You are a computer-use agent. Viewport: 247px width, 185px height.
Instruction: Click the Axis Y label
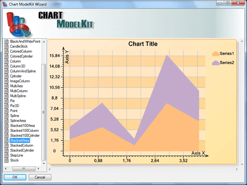(67, 57)
